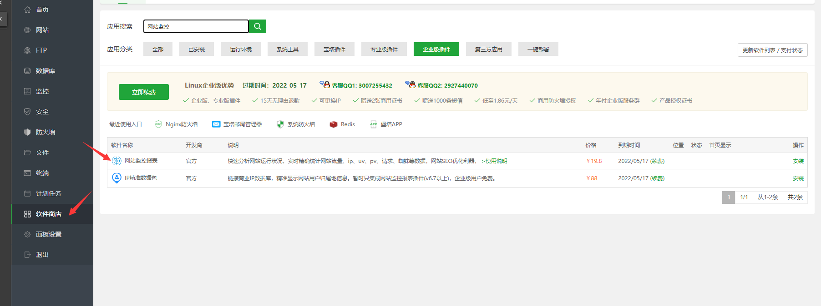The width and height of the screenshot is (821, 306).
Task: Click the folder icon beside 文件
Action: (27, 153)
